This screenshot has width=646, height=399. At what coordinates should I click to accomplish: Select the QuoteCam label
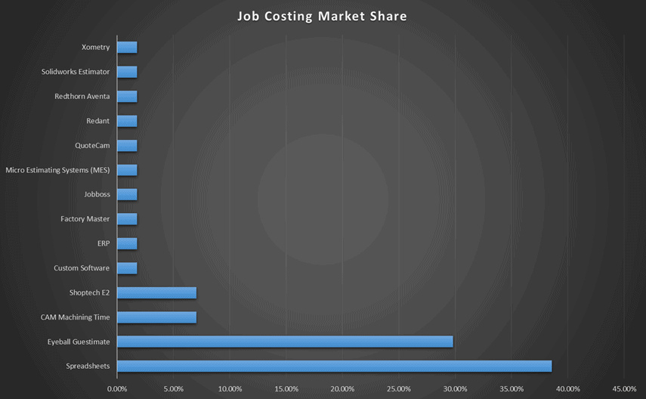(92, 146)
